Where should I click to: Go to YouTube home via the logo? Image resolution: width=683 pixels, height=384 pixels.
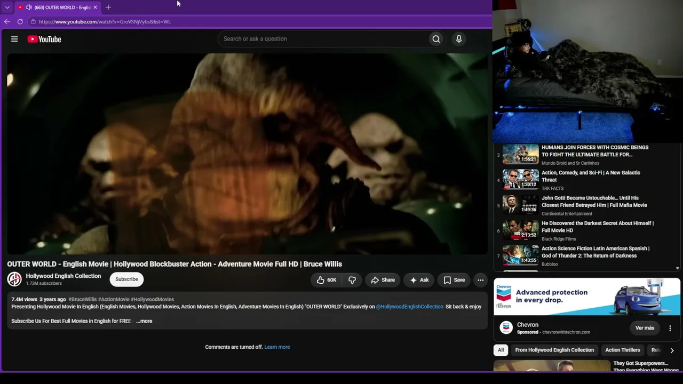point(44,39)
